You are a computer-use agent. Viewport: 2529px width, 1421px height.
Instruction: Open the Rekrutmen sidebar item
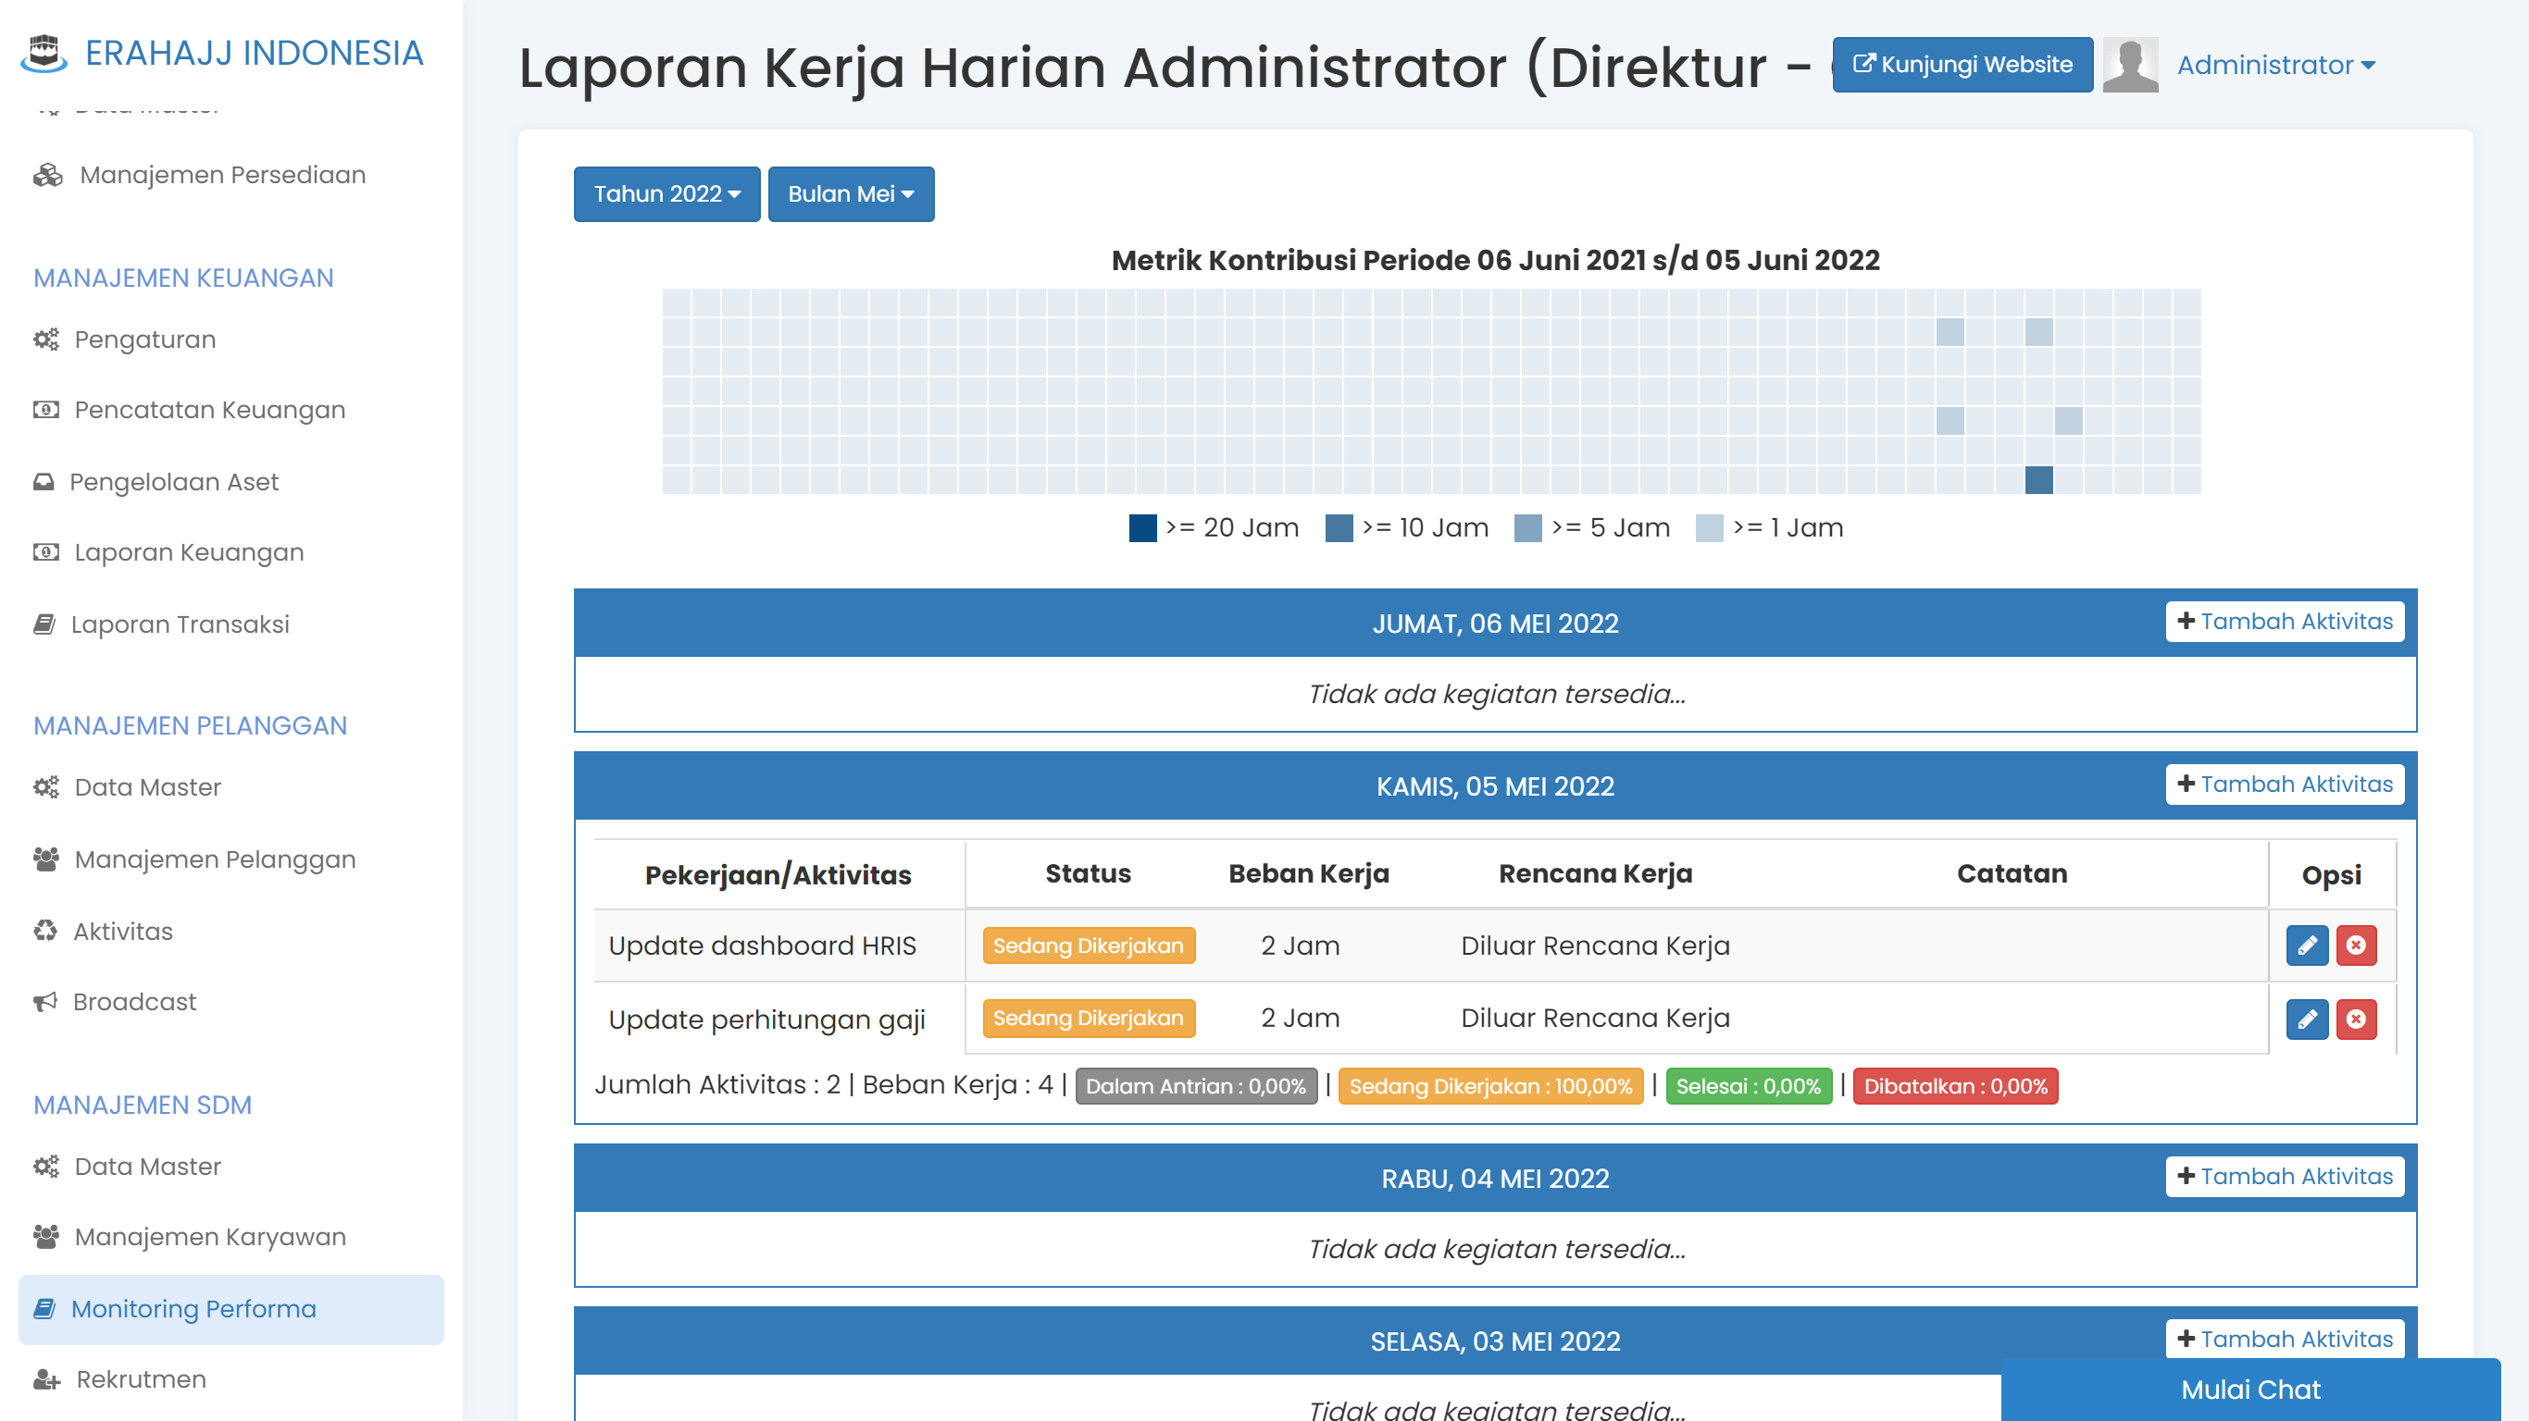[x=141, y=1378]
